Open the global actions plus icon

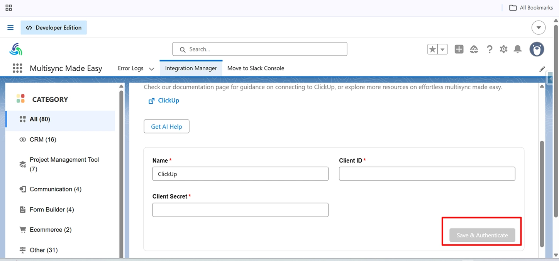(x=459, y=49)
